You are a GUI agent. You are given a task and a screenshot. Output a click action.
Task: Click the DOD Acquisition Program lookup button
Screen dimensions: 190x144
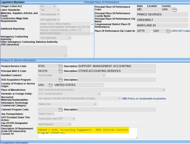pyautogui.click(x=61, y=80)
